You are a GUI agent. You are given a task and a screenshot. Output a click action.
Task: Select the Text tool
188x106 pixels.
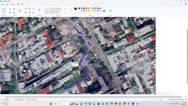[x=34, y=9]
